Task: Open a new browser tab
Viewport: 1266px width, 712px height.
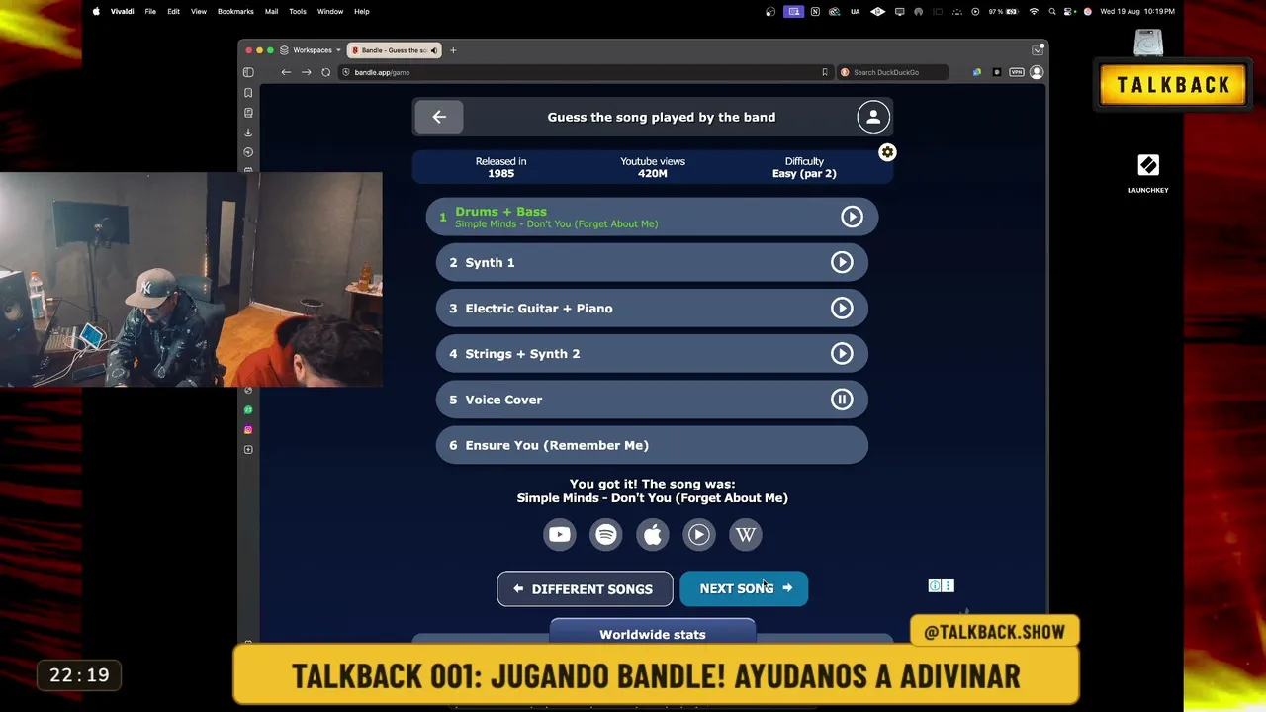Action: pos(453,50)
